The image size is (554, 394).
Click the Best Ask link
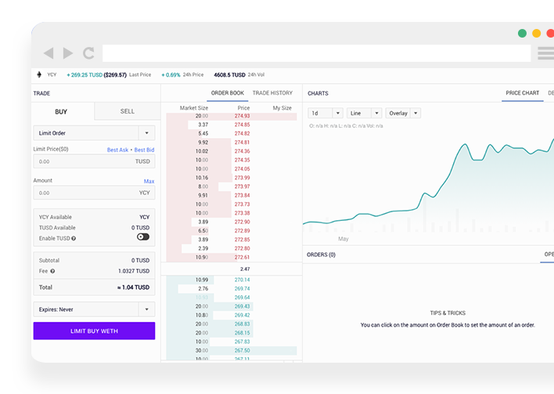pyautogui.click(x=117, y=150)
